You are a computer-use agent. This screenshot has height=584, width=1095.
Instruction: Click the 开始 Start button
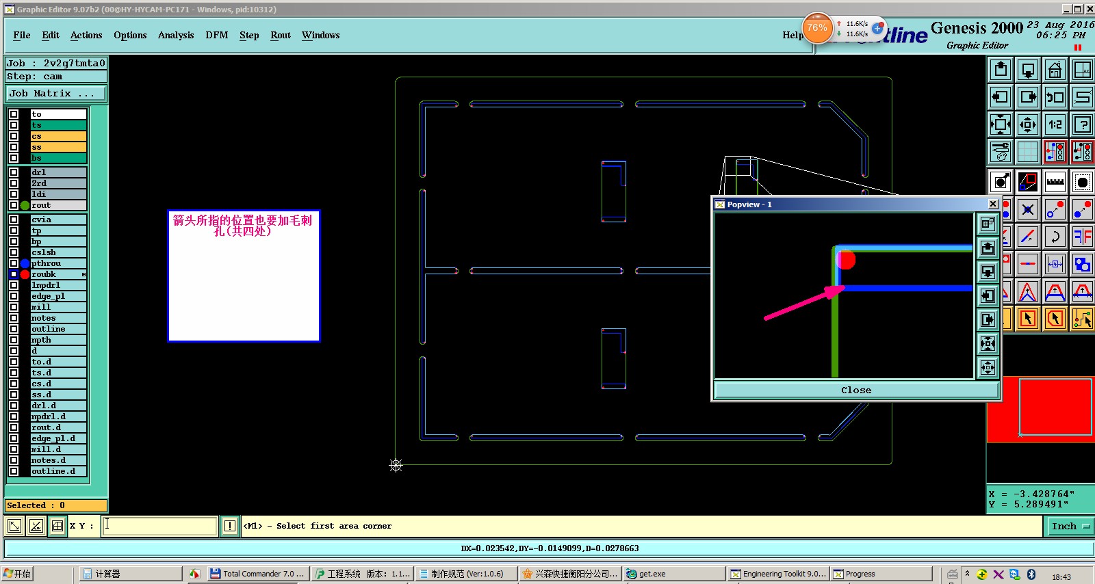[17, 574]
